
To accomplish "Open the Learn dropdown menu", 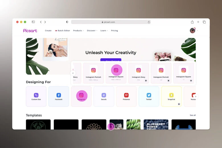I will 104,30.
